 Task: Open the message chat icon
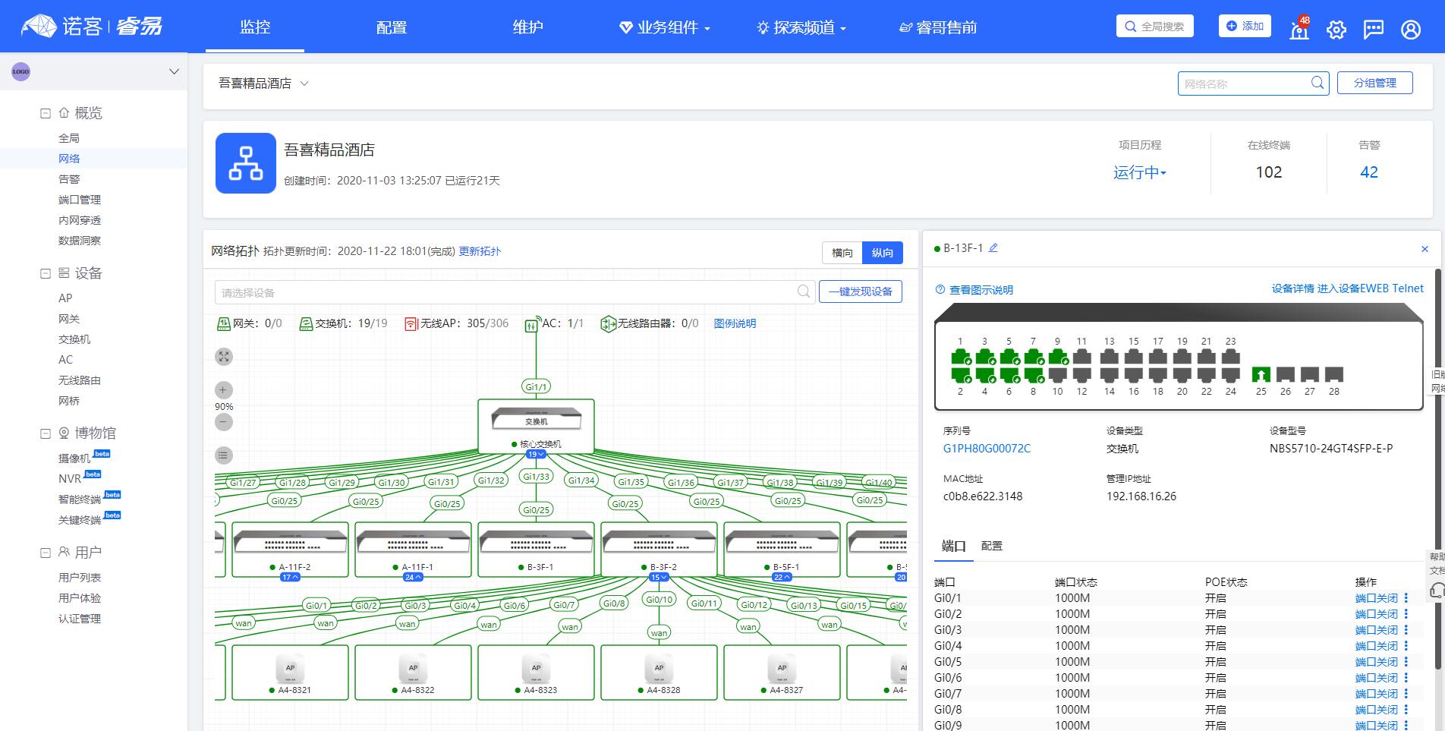(1373, 30)
